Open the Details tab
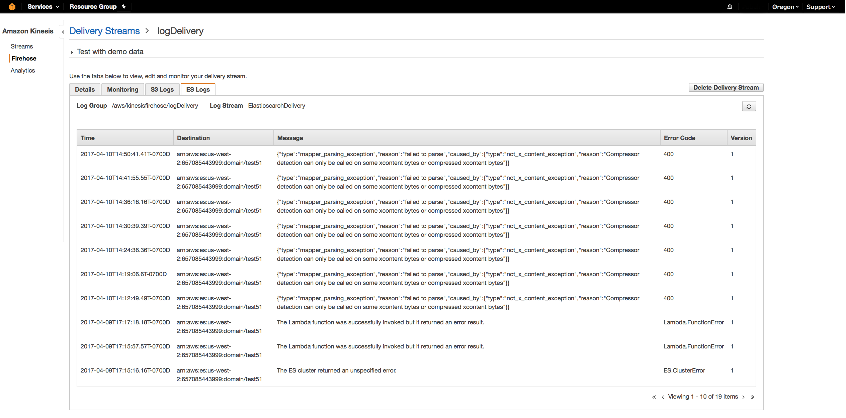 [x=85, y=90]
